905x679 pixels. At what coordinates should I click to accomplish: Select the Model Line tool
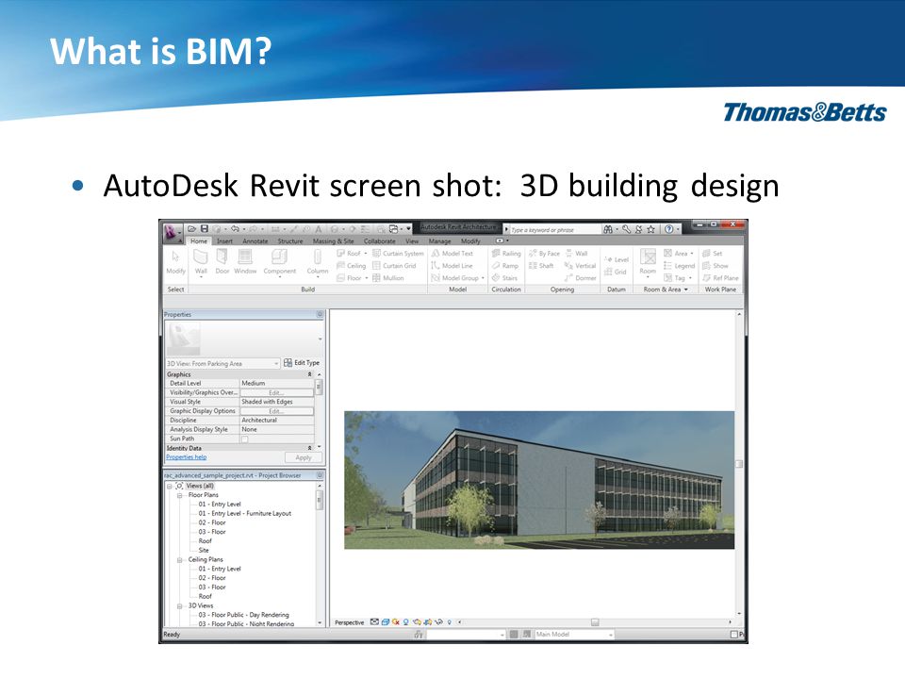[452, 266]
